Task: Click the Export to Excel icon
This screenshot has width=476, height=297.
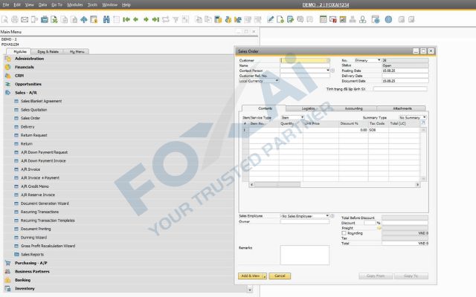Action: 54,20
